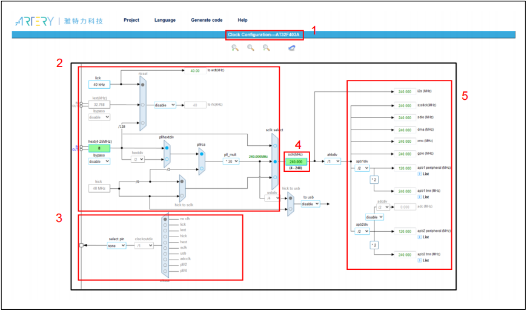Select hick option on sclk select mux
The image size is (527, 311).
click(275, 177)
